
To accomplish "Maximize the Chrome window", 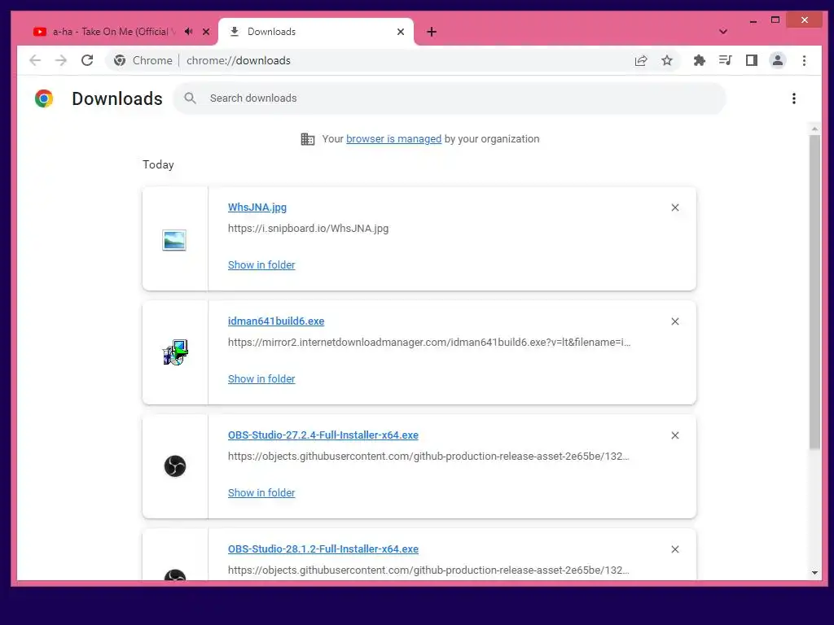I will click(x=775, y=20).
